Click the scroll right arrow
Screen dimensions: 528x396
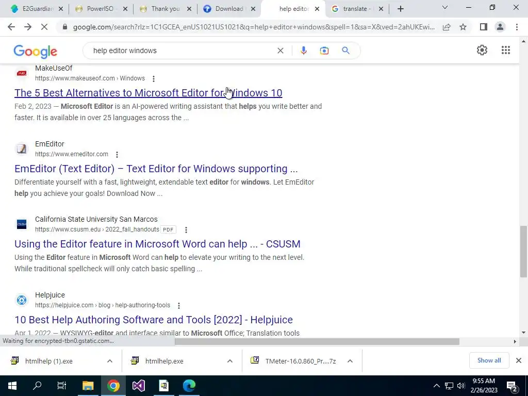515,342
